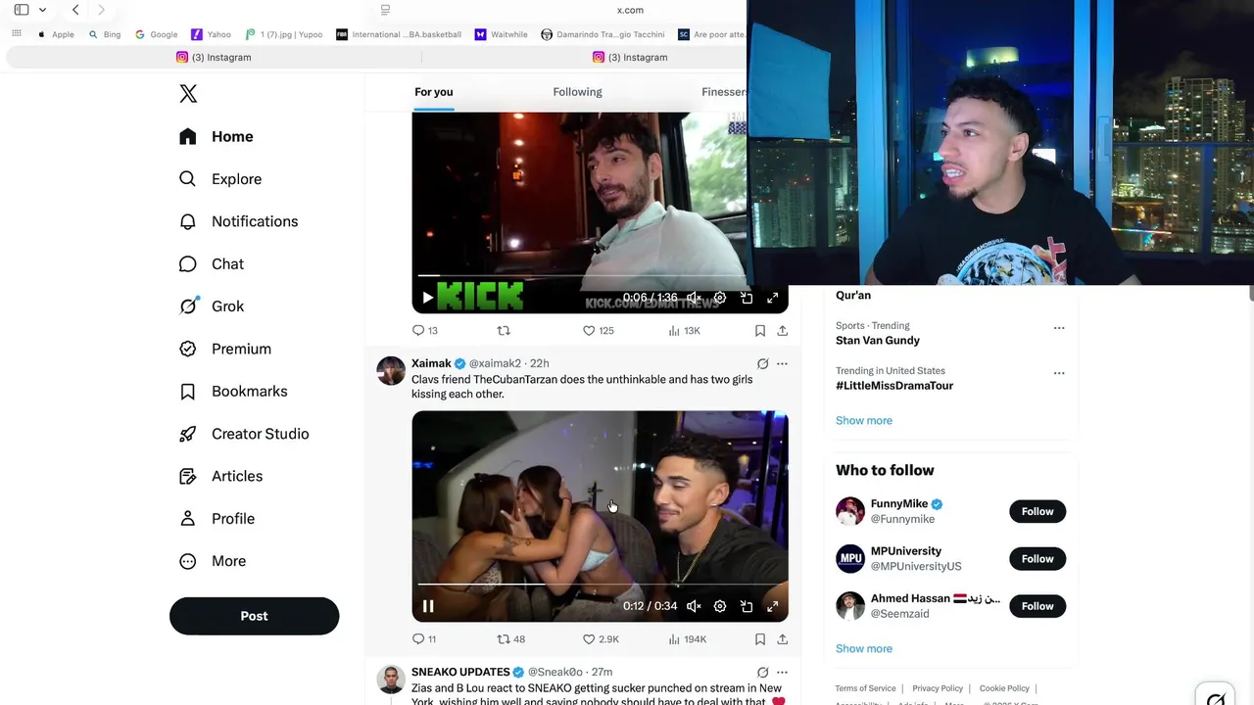Image resolution: width=1254 pixels, height=705 pixels.
Task: Repost the Xaimak post with 48 reposts
Action: [x=511, y=639]
